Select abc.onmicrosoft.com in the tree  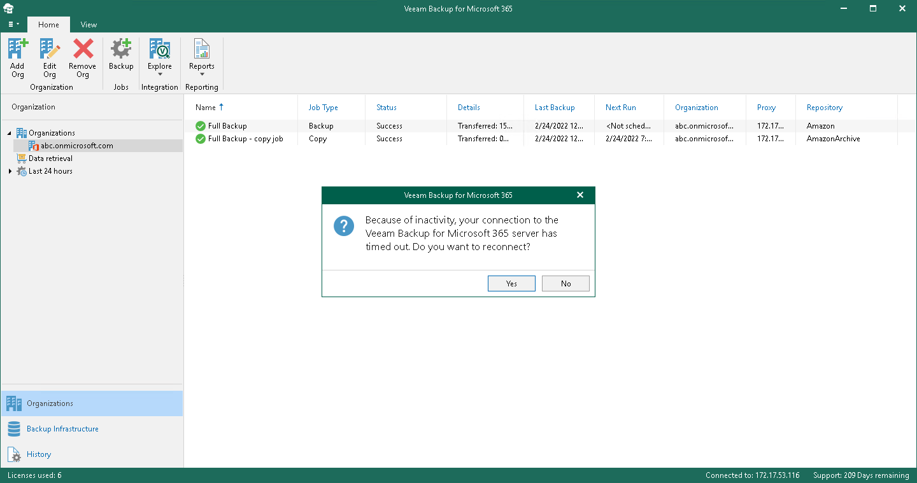click(x=77, y=146)
